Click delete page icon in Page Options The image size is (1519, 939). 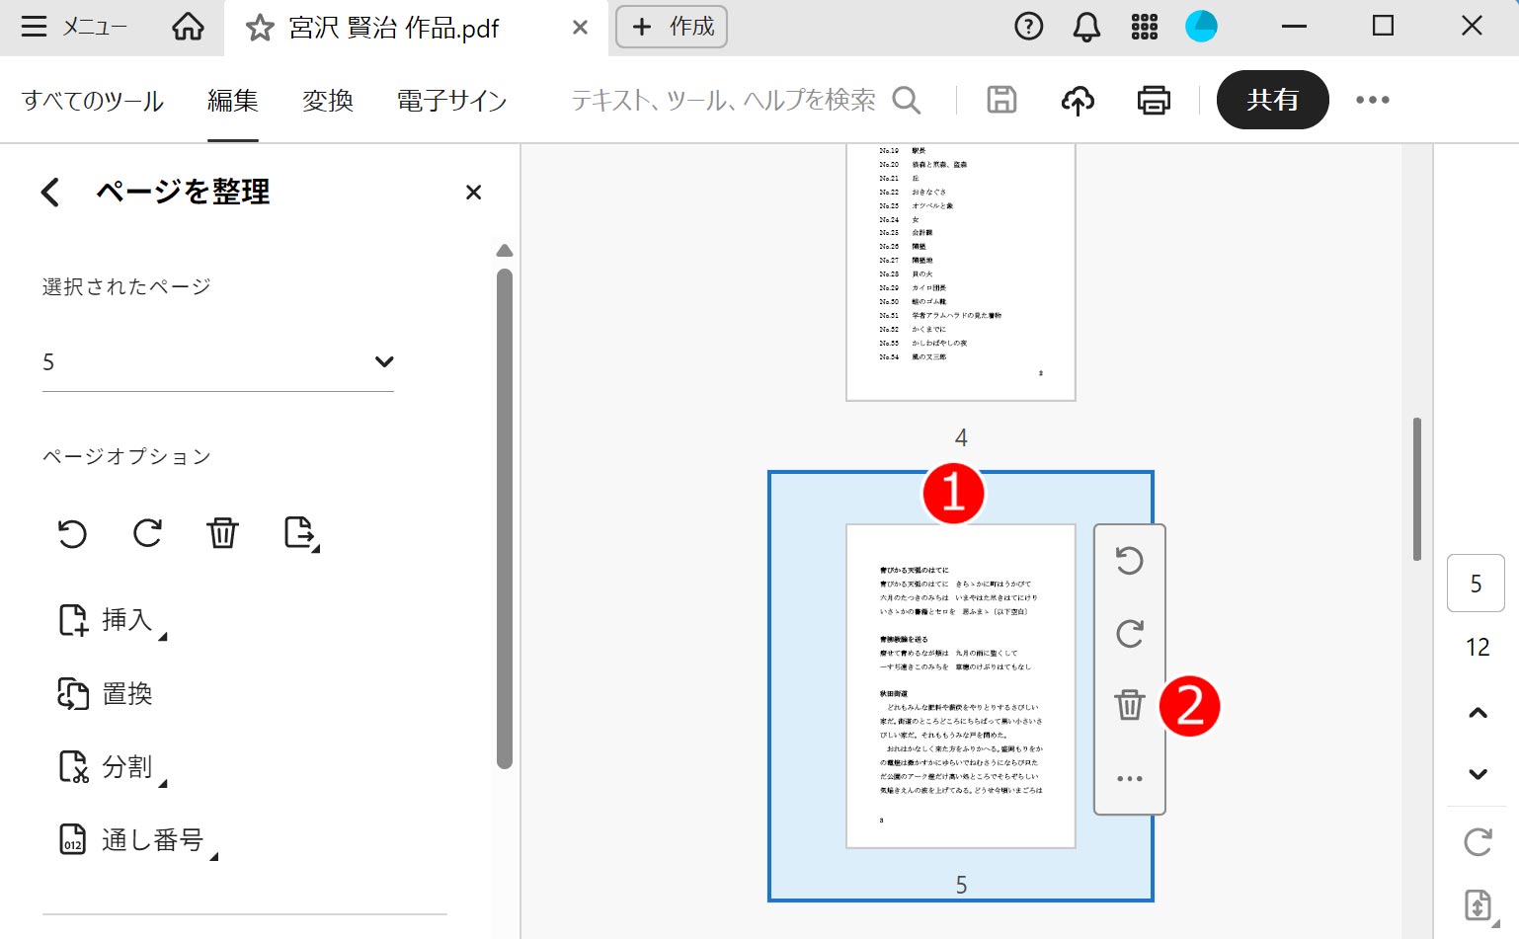(x=222, y=533)
